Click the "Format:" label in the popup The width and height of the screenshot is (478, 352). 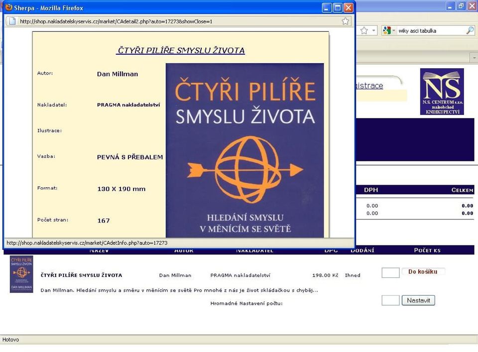coord(47,188)
